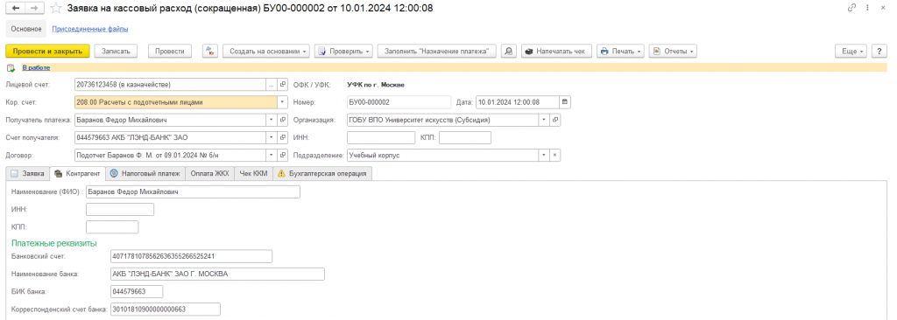Clear the Подразделение field with X
The image size is (897, 320).
click(x=554, y=155)
